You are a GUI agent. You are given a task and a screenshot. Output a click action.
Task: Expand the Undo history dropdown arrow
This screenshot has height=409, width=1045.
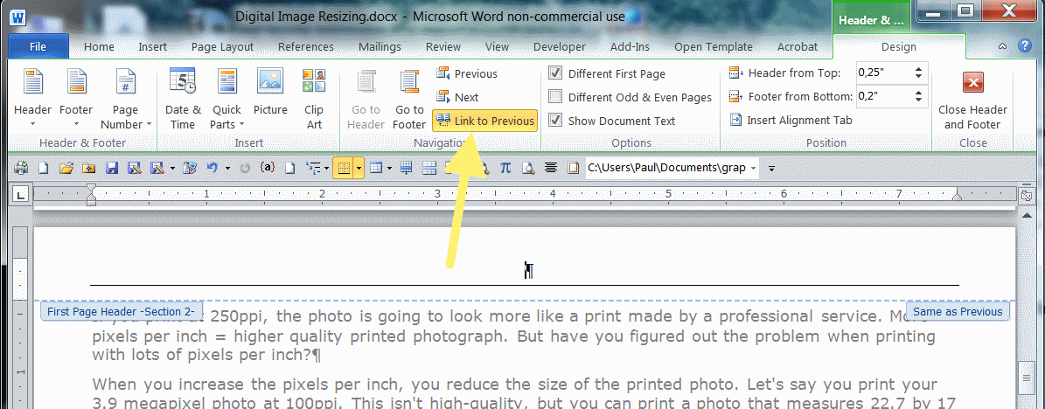(x=228, y=169)
